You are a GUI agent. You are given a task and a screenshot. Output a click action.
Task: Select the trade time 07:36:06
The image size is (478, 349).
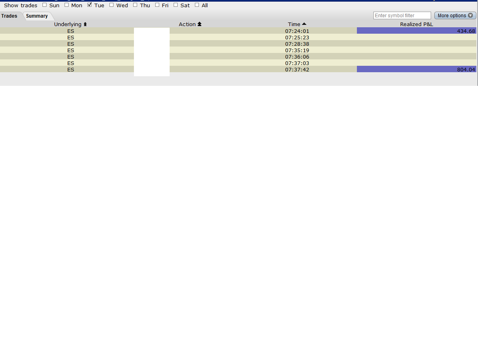click(x=297, y=57)
